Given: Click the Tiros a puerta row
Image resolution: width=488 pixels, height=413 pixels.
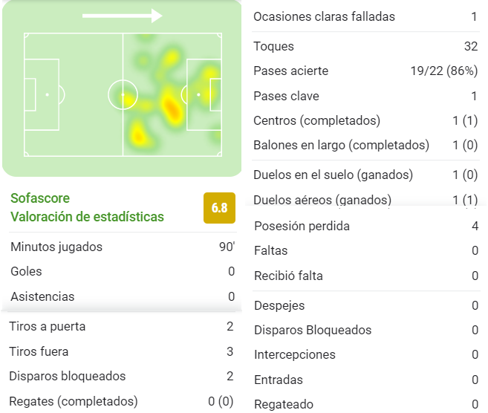Looking at the screenshot, I should [121, 326].
